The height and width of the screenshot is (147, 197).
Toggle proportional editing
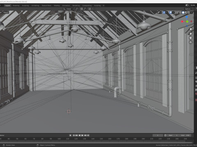[90, 9]
